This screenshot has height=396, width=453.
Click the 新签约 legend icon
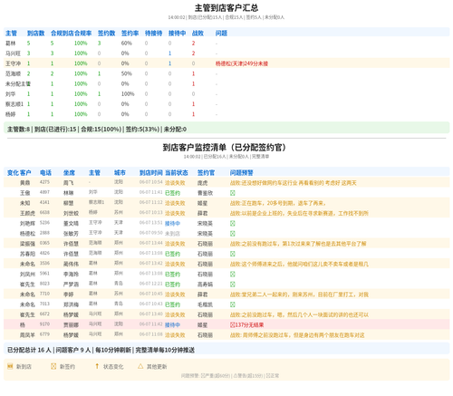53,366
